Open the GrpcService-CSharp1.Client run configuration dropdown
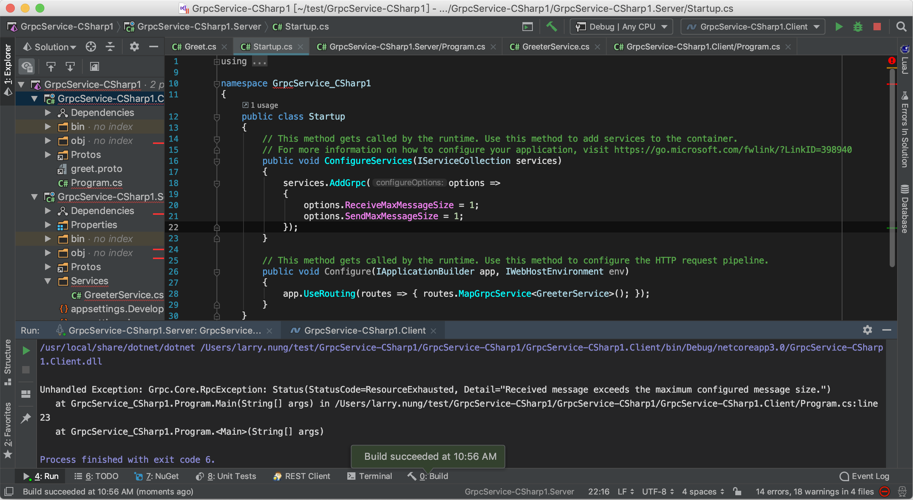Viewport: 913px width, 500px height. 753,27
